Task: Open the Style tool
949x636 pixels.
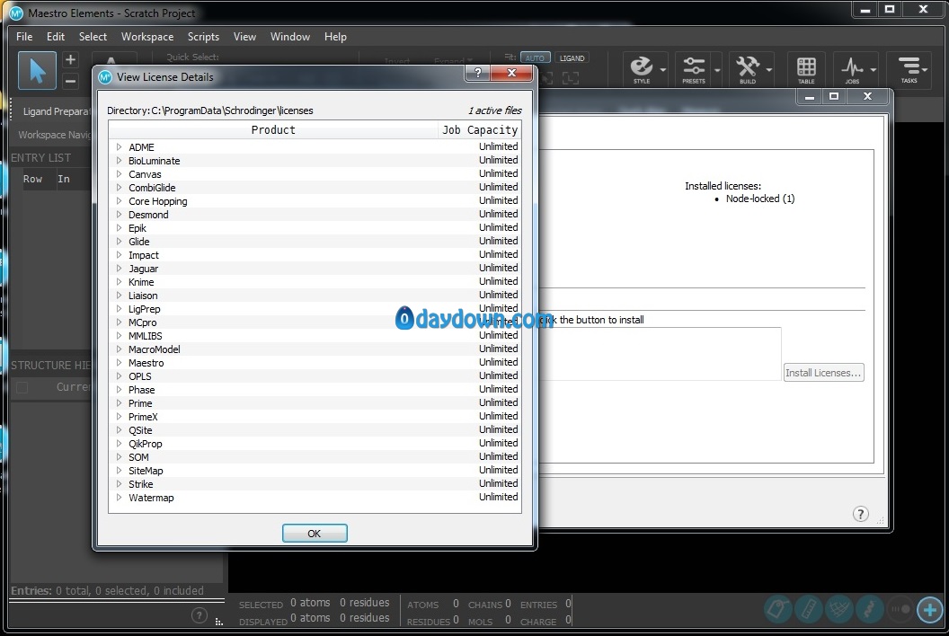Action: [642, 69]
